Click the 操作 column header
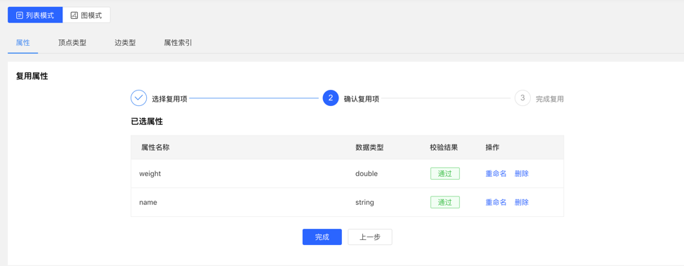 point(492,147)
